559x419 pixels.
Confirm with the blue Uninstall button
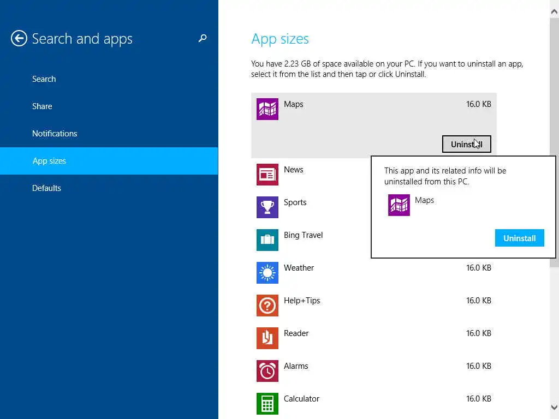(520, 238)
